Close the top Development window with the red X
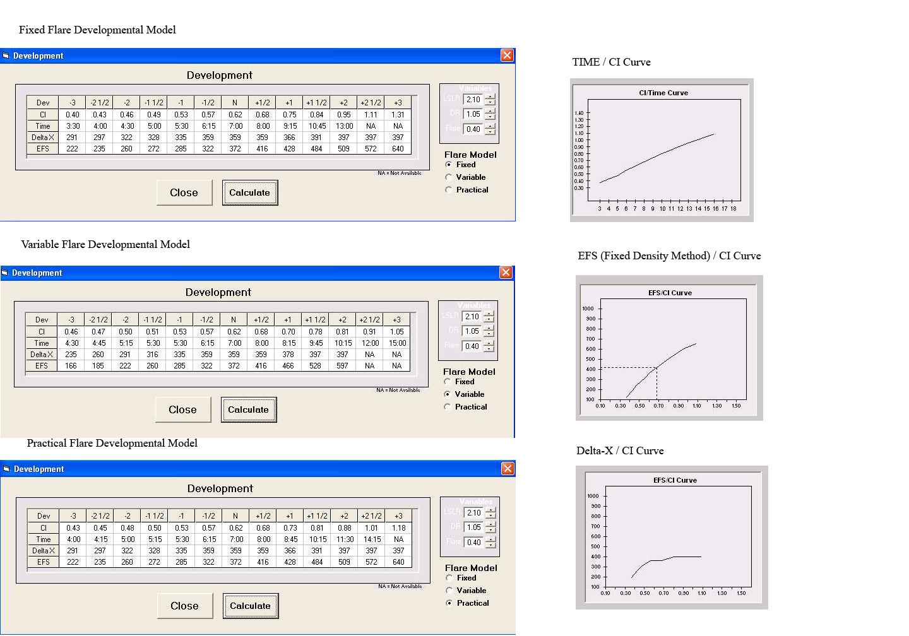The height and width of the screenshot is (636, 909). coord(507,56)
